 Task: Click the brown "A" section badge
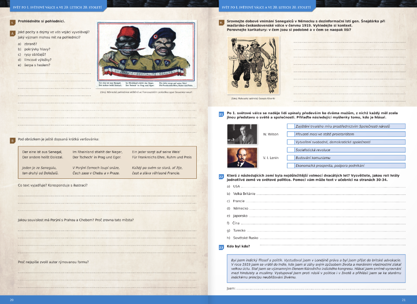click(12, 33)
